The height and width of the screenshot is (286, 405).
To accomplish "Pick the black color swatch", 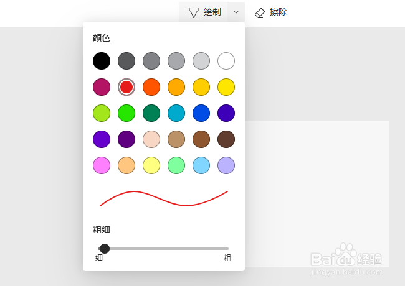I will click(102, 61).
